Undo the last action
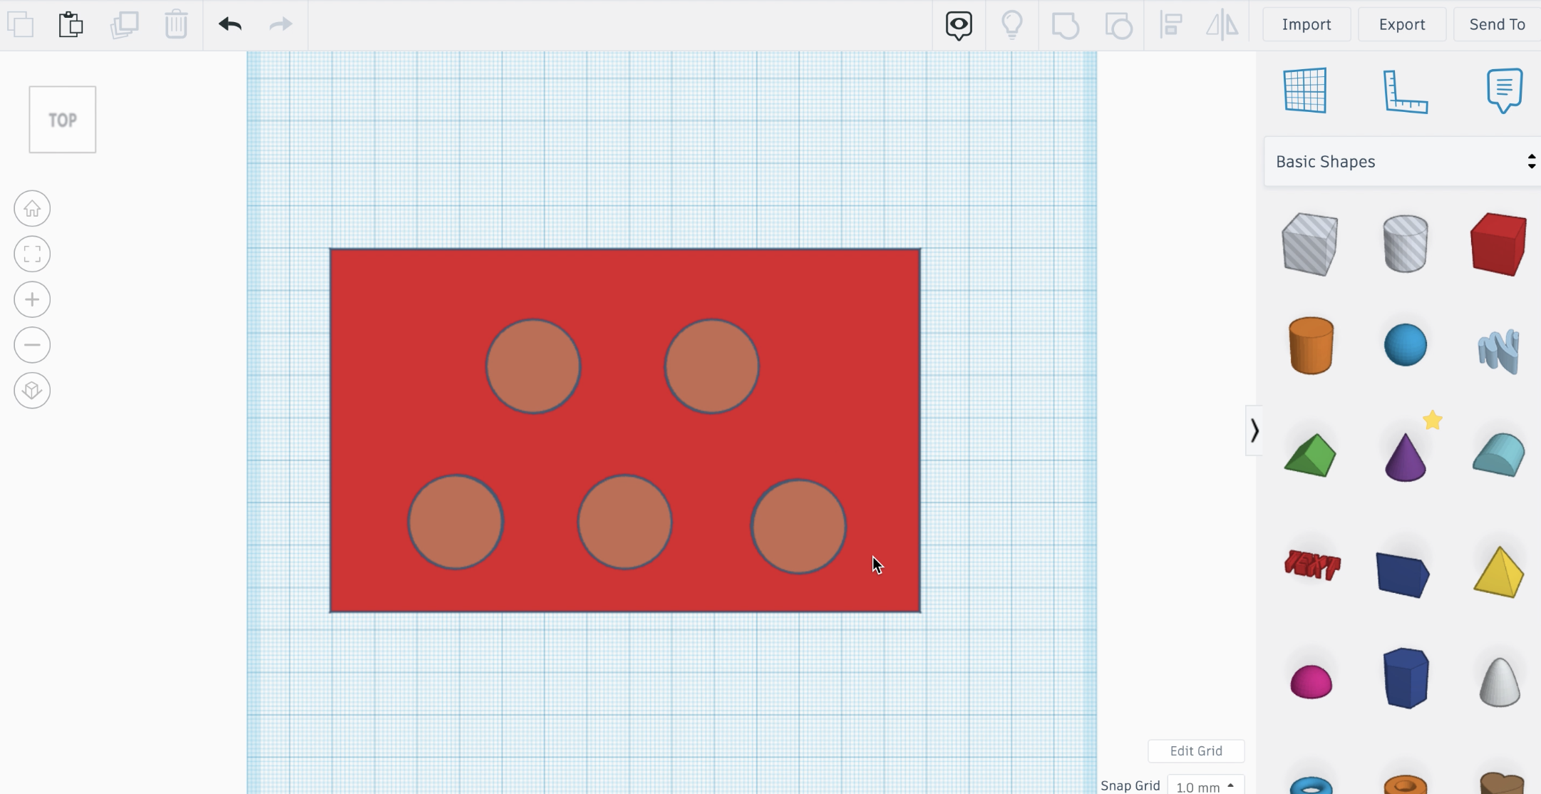 click(230, 24)
